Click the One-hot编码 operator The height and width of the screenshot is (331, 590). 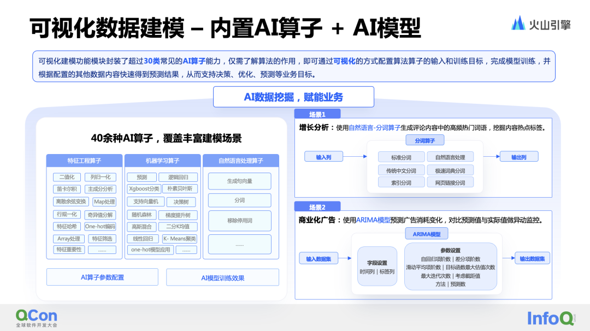pos(100,227)
